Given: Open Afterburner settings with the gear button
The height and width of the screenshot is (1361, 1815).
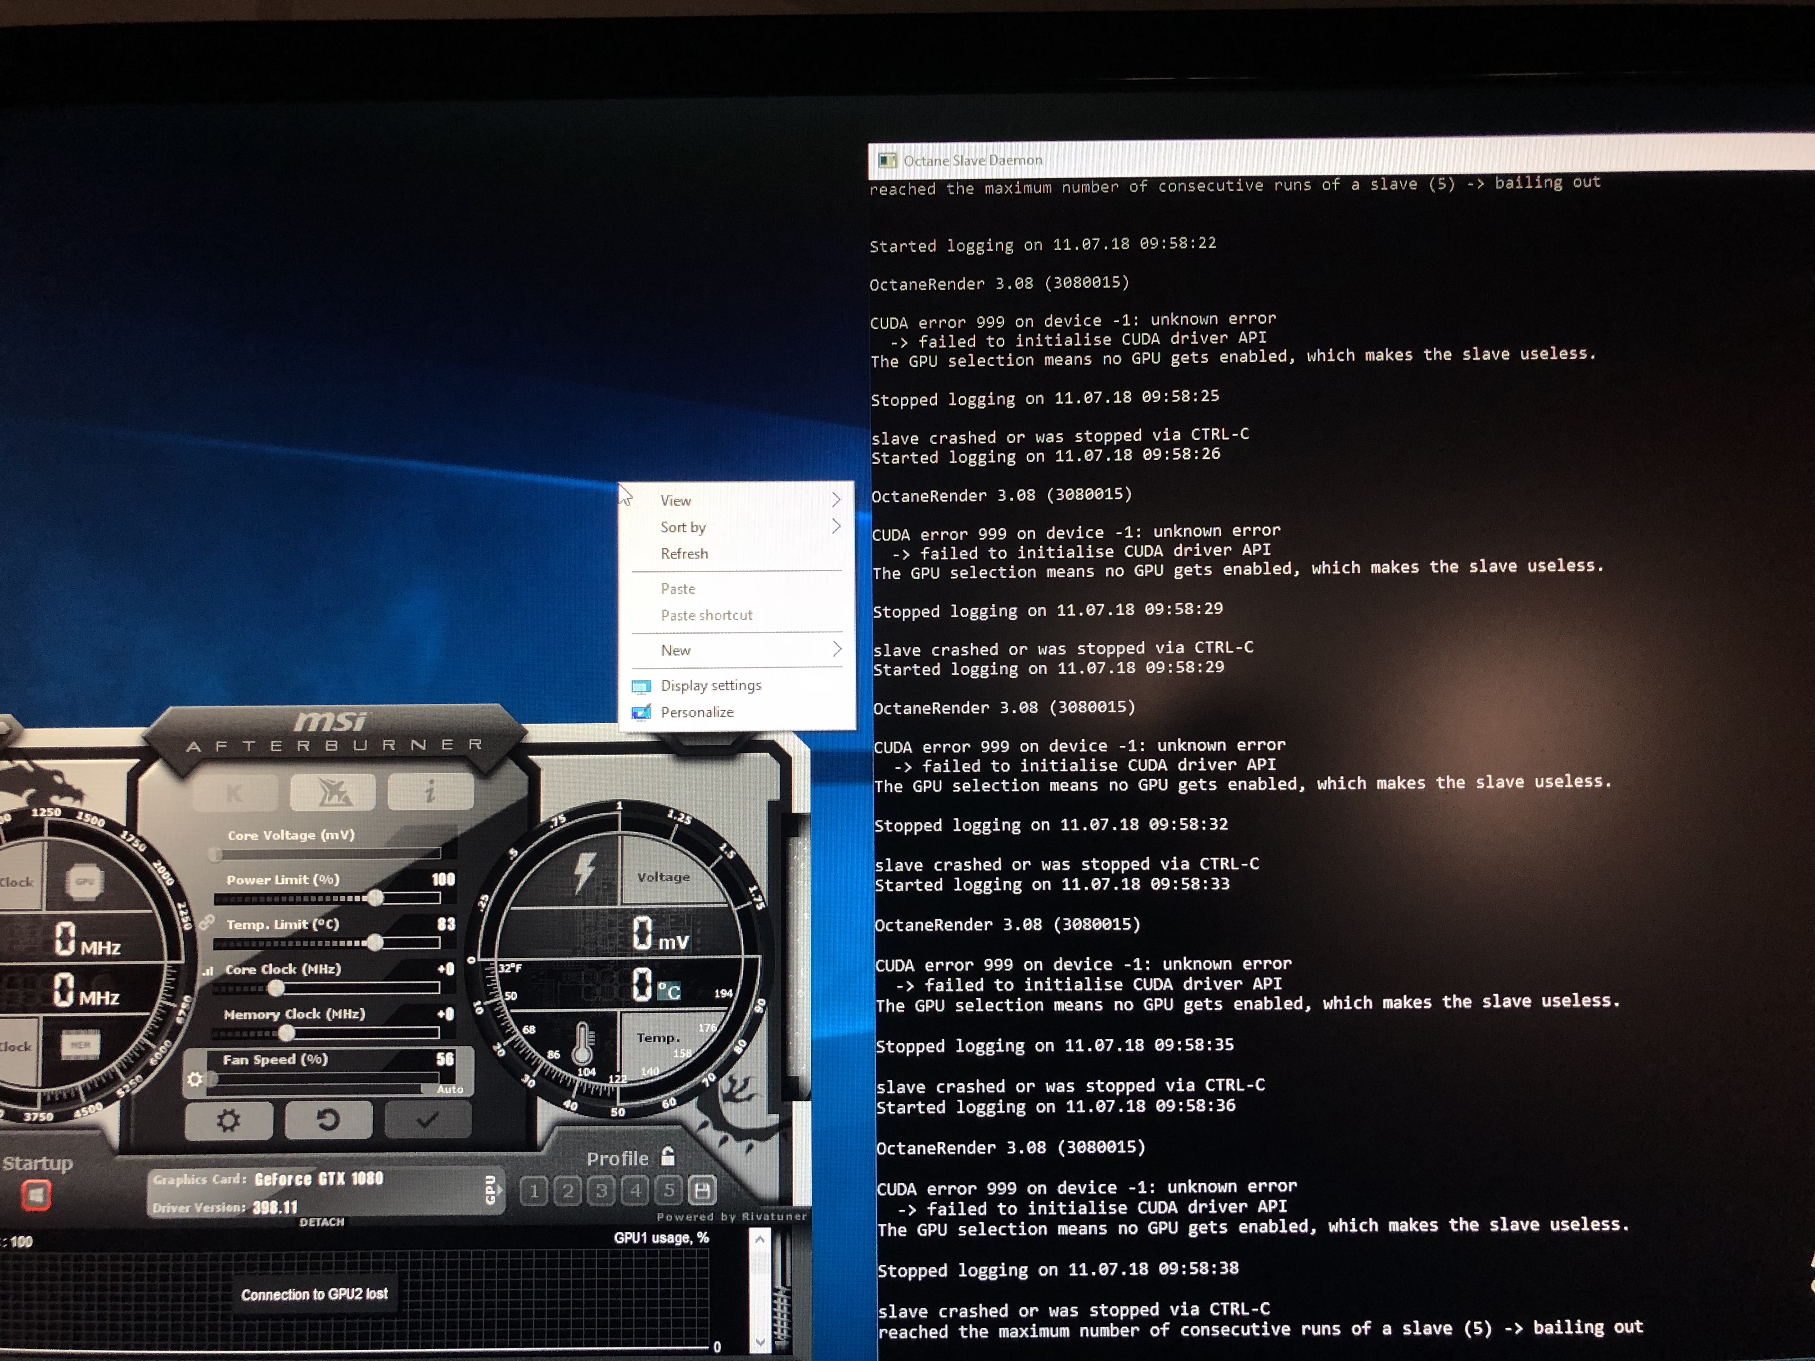Looking at the screenshot, I should pos(229,1121).
